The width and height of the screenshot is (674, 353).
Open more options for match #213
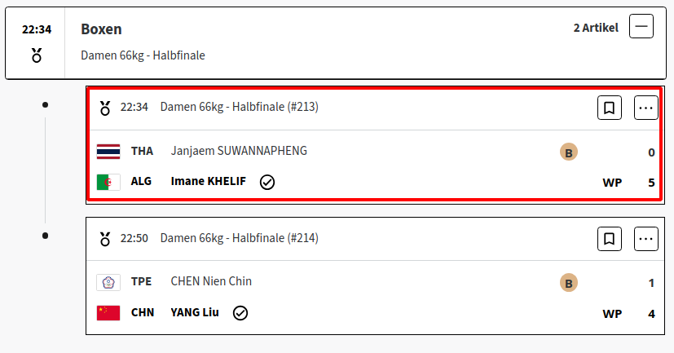pyautogui.click(x=645, y=108)
